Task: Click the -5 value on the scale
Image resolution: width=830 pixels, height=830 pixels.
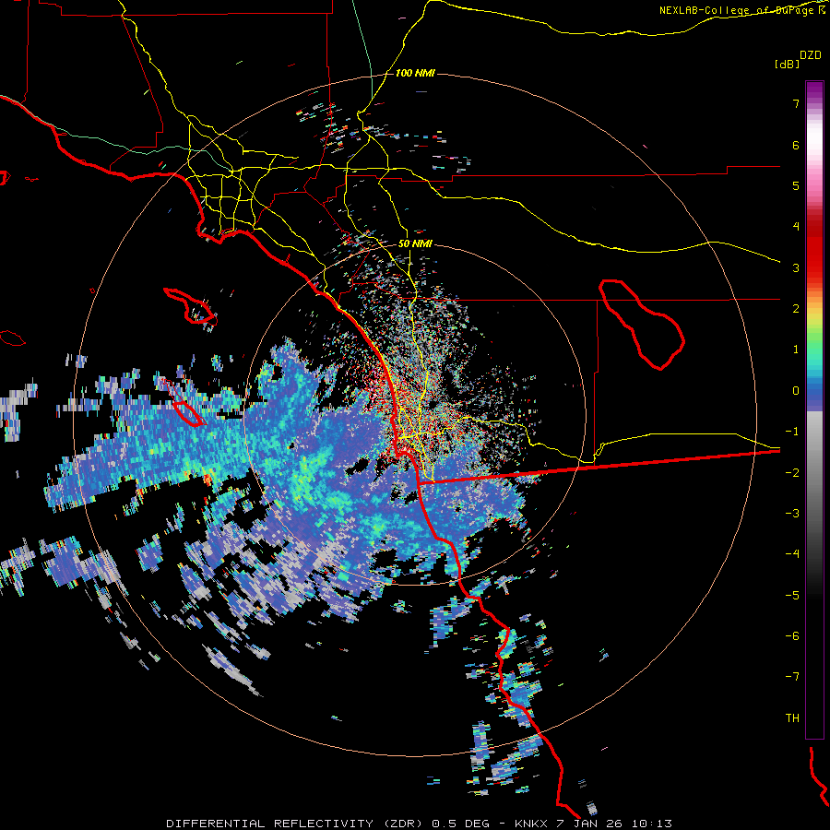Action: coord(792,596)
